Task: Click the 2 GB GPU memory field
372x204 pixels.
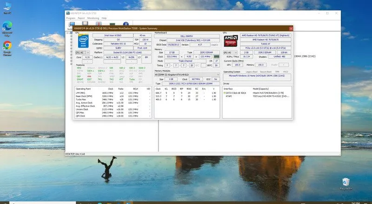Action: pos(246,53)
